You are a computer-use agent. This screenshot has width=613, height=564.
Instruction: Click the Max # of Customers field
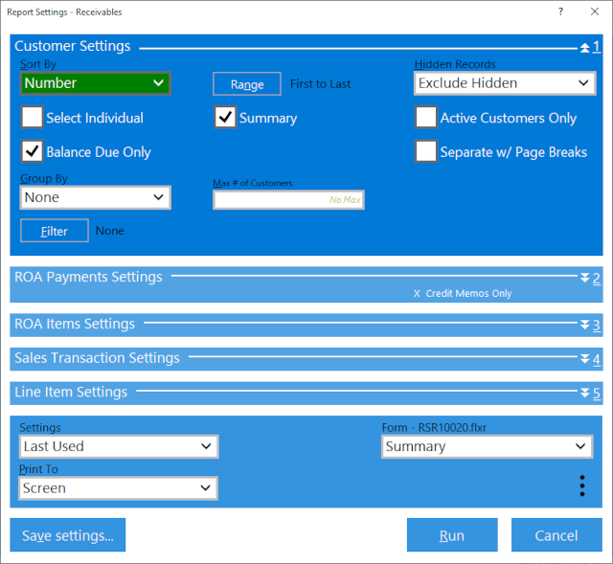(288, 199)
